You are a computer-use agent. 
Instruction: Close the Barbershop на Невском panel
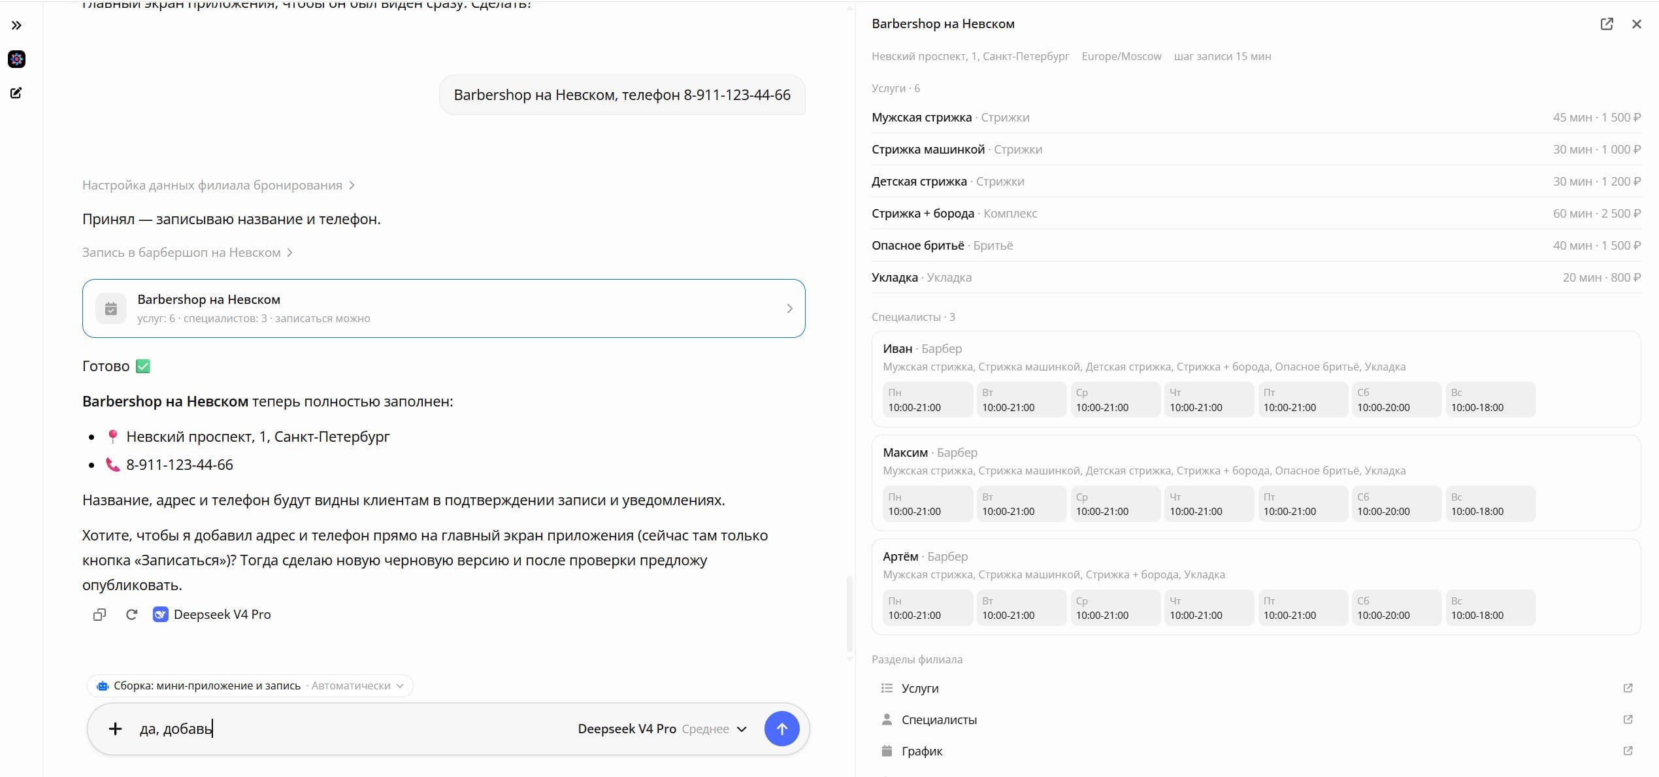(1637, 24)
